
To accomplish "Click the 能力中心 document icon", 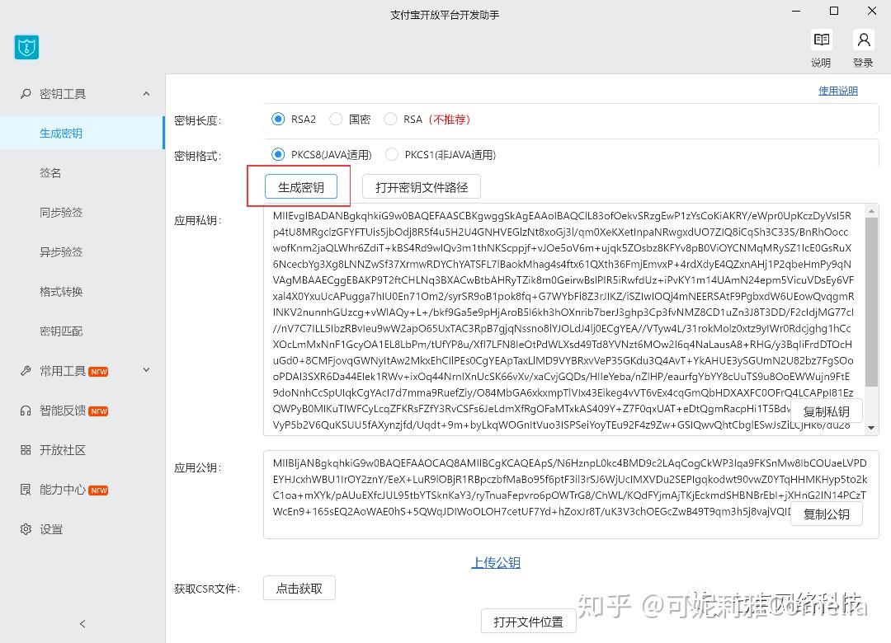I will pos(26,490).
